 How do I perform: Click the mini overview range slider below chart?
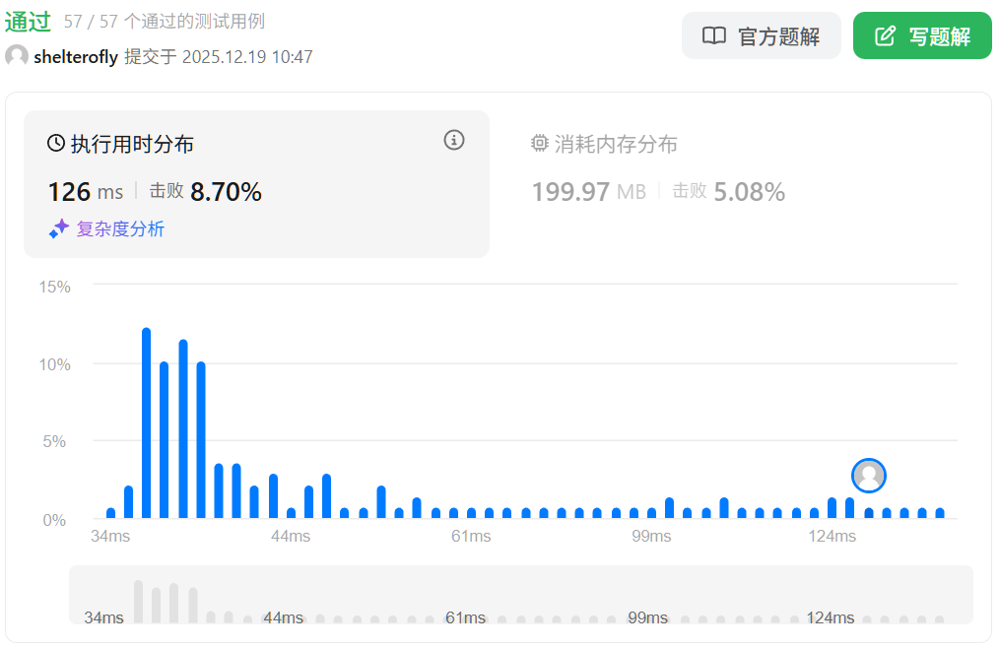(520, 595)
